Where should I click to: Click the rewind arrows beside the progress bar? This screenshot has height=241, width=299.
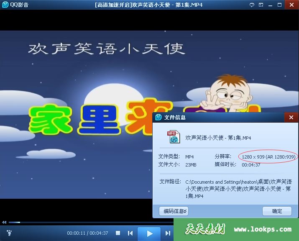click(4, 222)
